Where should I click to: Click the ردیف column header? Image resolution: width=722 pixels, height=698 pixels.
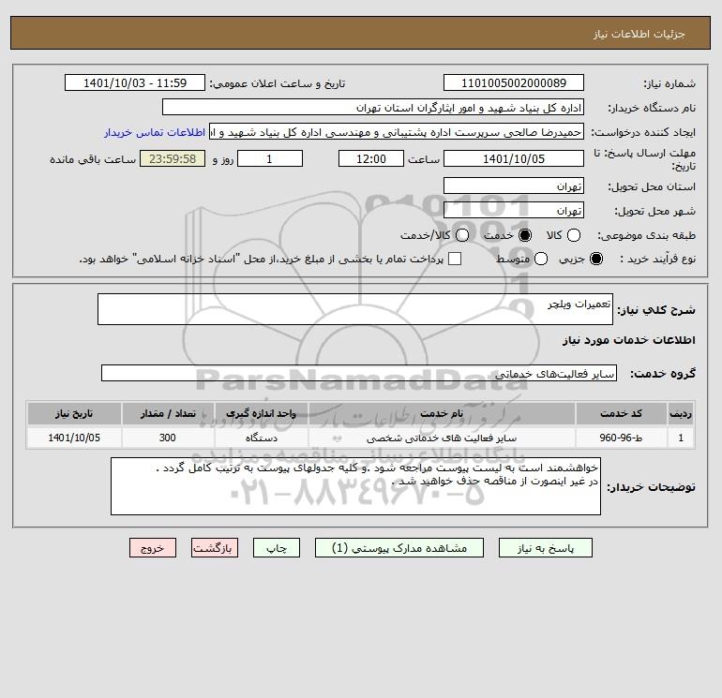(x=681, y=413)
